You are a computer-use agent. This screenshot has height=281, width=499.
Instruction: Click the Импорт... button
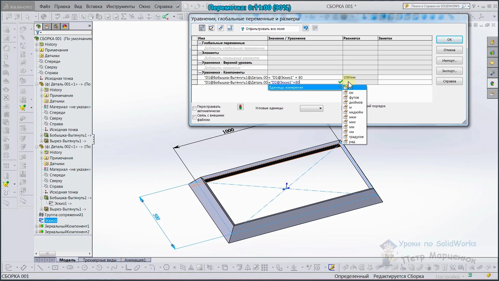449,61
